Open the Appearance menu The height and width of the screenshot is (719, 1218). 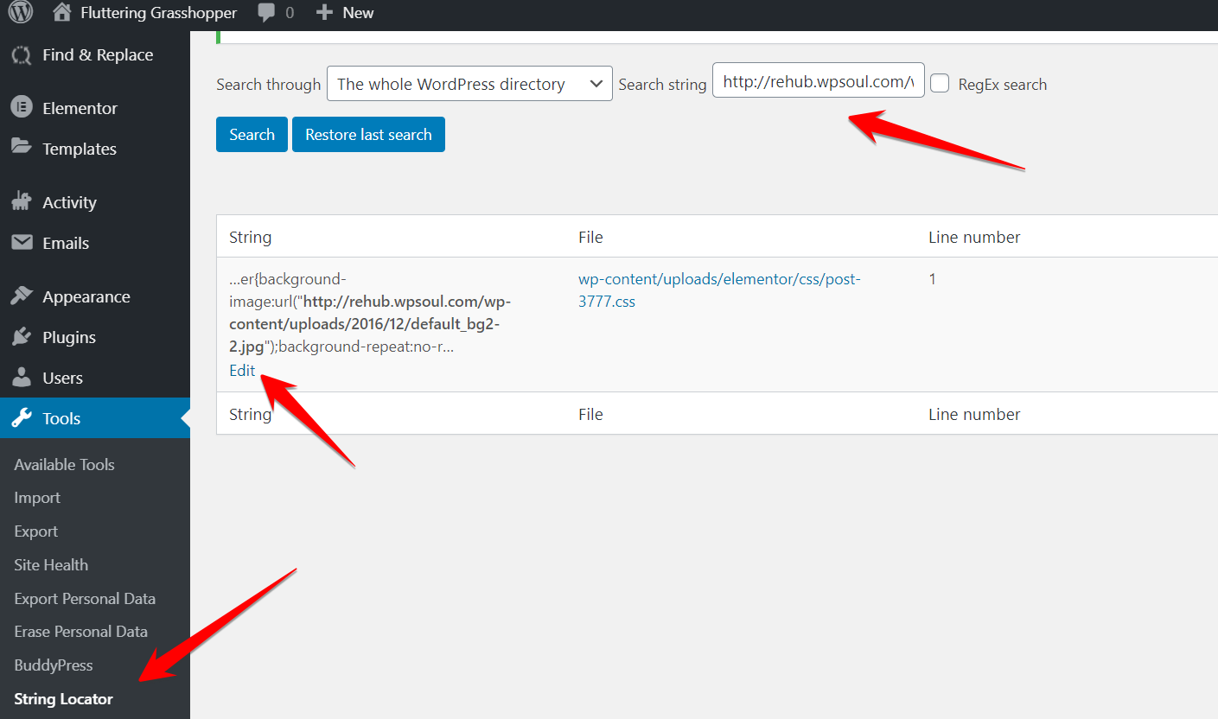pyautogui.click(x=95, y=296)
